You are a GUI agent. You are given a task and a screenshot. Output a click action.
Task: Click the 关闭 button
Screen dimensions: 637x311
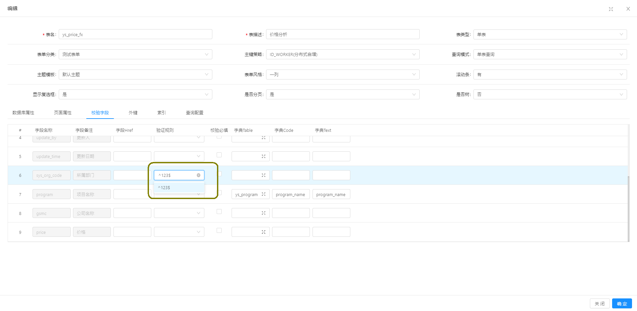pyautogui.click(x=600, y=304)
